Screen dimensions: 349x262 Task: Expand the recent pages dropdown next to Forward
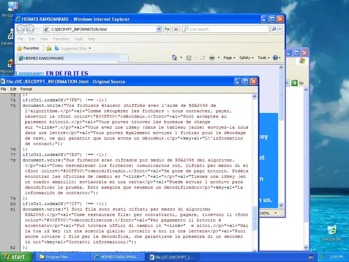click(x=37, y=29)
